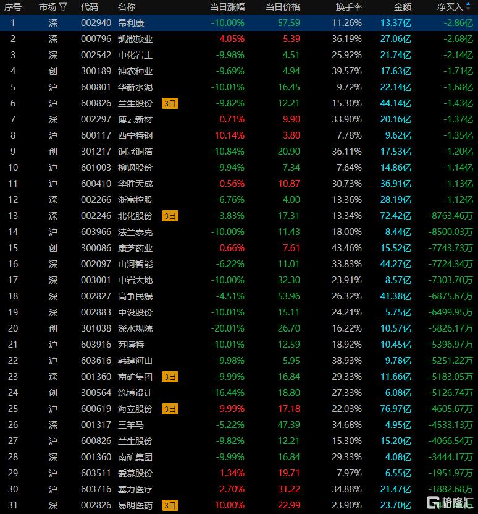Sort by 金额 column header
478x514 pixels.
coord(403,7)
